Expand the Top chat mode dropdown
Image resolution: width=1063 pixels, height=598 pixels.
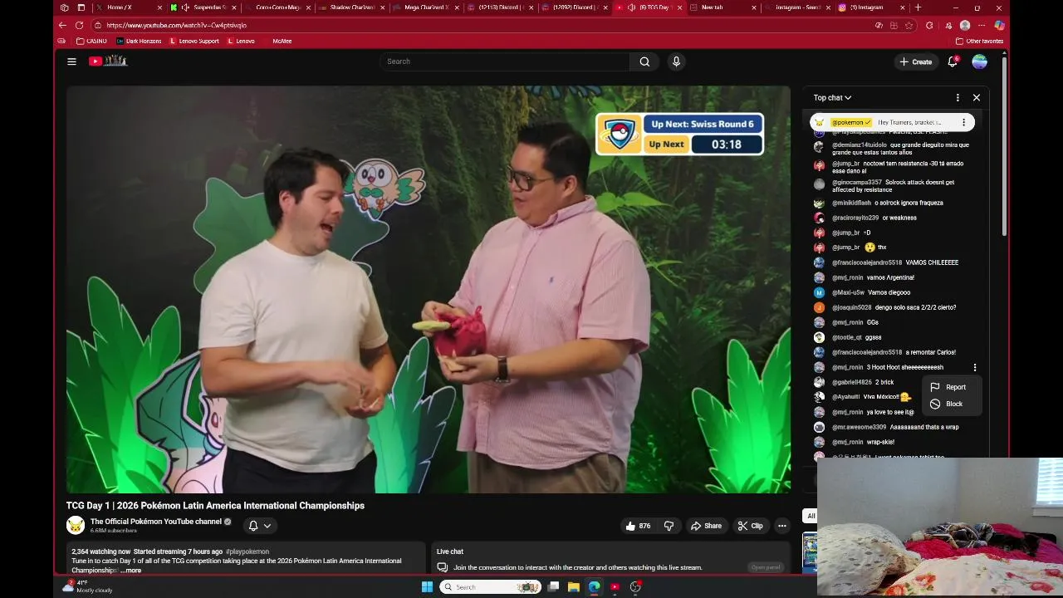pos(832,98)
